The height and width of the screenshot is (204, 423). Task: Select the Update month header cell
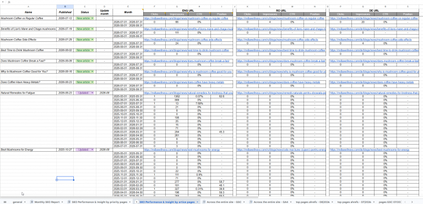point(105,12)
